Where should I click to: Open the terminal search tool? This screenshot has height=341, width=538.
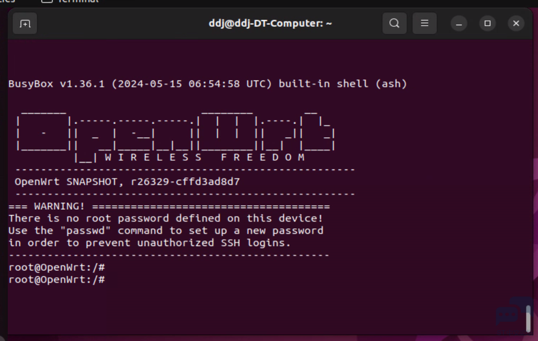click(x=394, y=24)
